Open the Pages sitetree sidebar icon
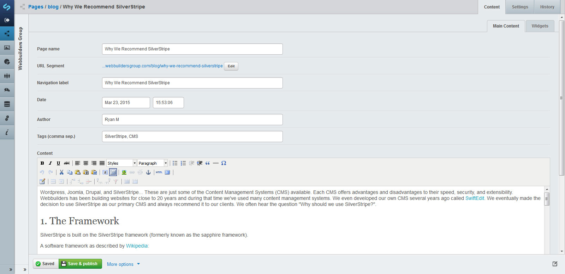 tap(7, 34)
